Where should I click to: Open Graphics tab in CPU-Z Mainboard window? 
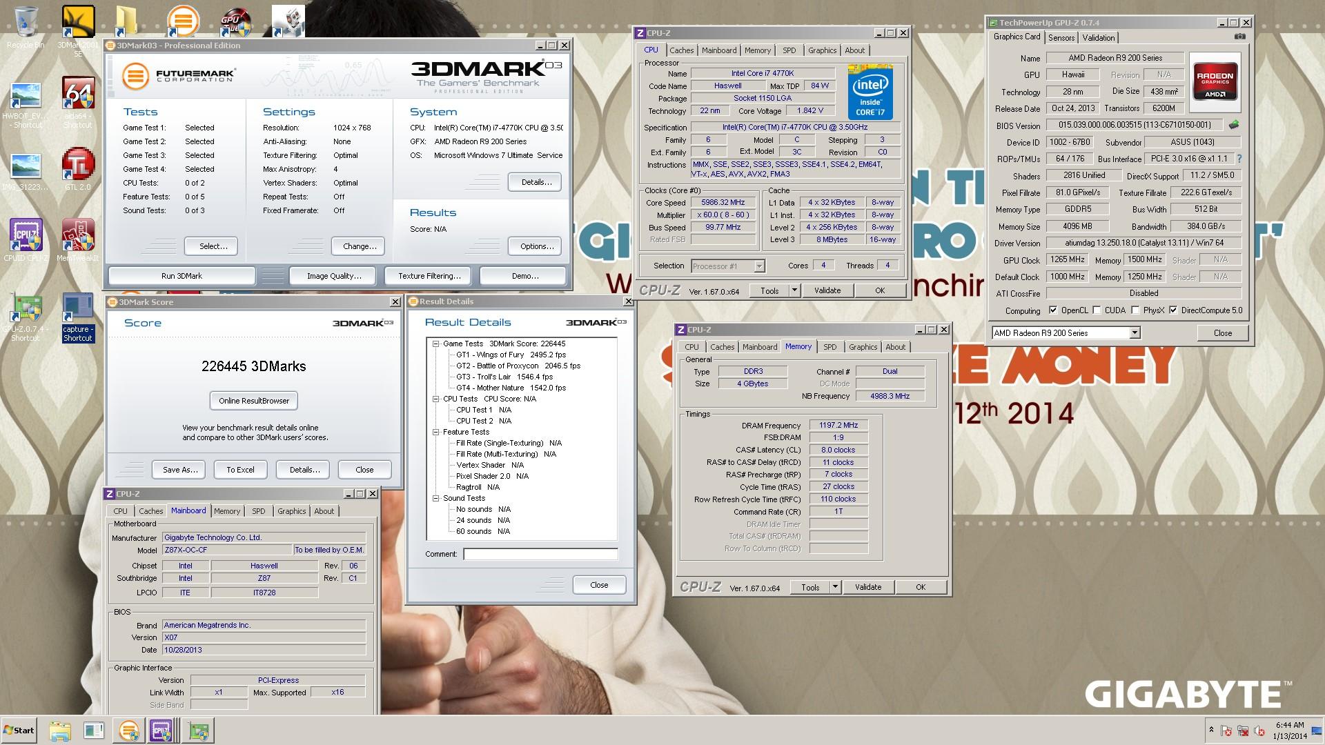click(292, 511)
